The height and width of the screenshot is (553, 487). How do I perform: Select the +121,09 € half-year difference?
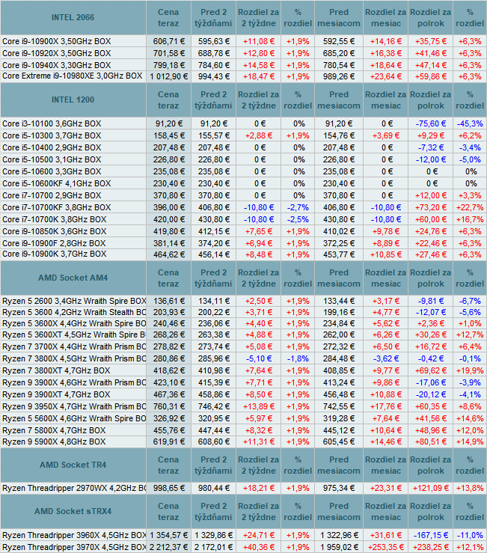(x=431, y=489)
